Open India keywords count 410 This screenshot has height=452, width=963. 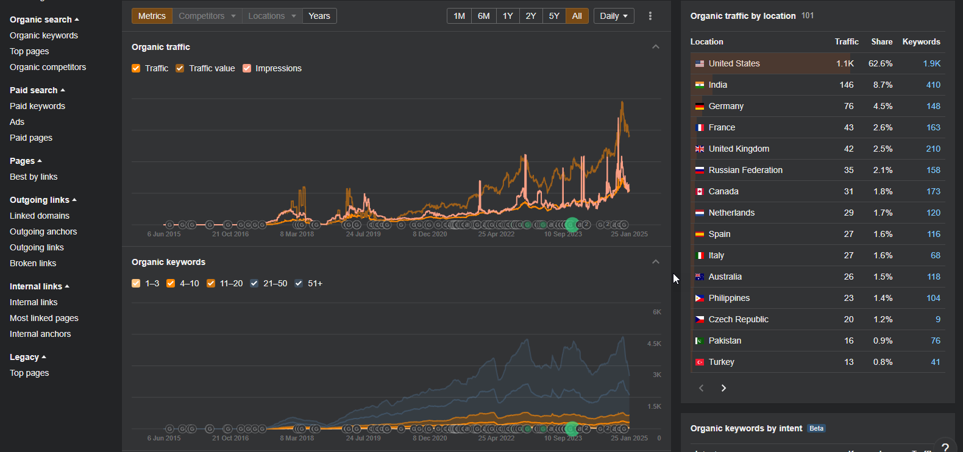(933, 85)
